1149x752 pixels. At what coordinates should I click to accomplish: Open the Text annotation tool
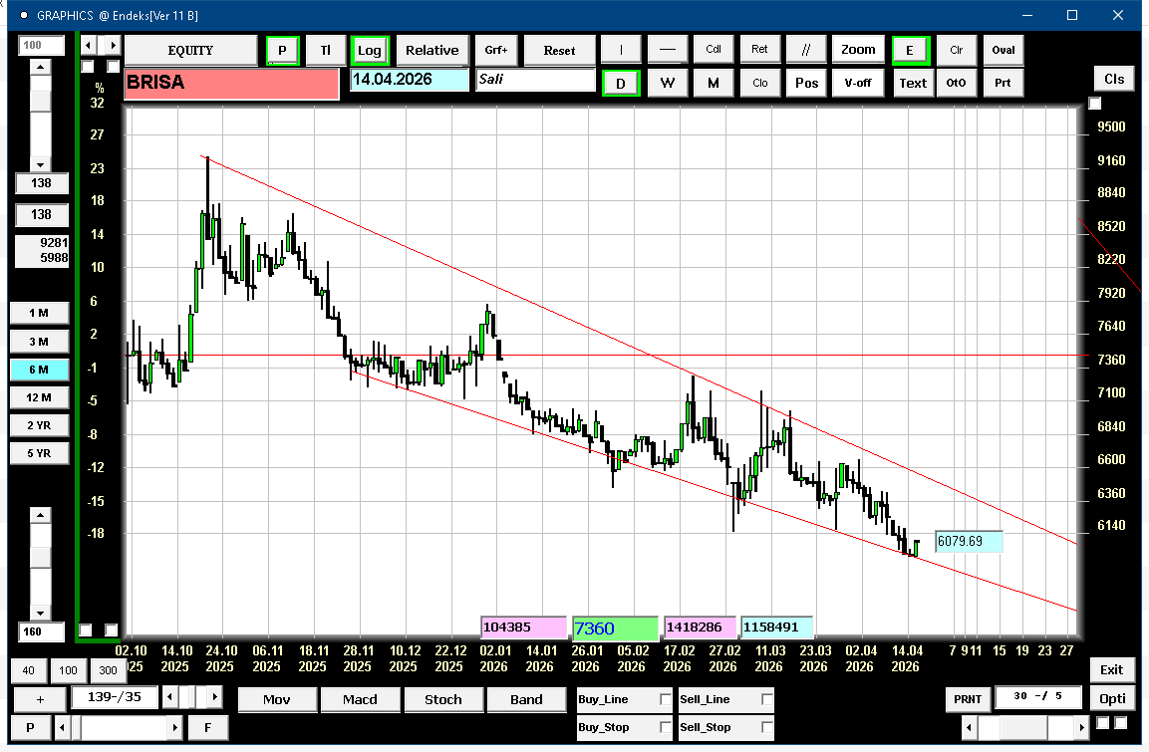(912, 83)
